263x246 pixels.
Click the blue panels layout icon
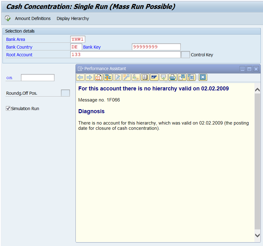coord(154,77)
